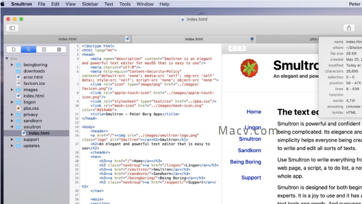Expand the support folder
362x204 pixels.
point(12,139)
